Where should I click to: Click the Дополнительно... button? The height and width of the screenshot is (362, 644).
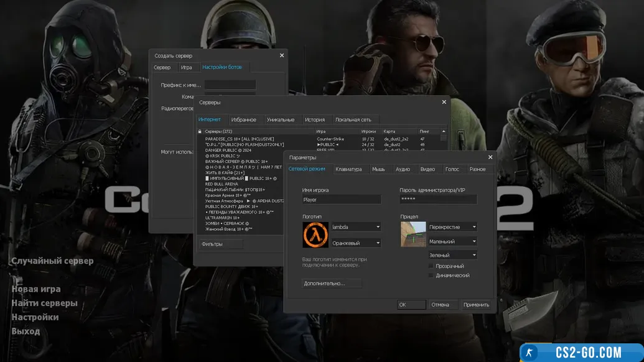(332, 284)
